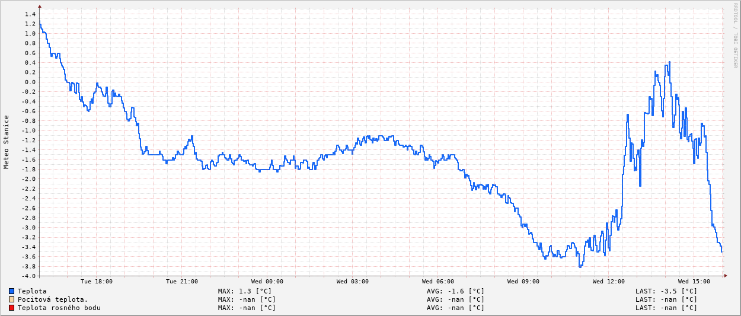Click the RRDTOOL / TOBI OETIKER watermark

point(736,37)
